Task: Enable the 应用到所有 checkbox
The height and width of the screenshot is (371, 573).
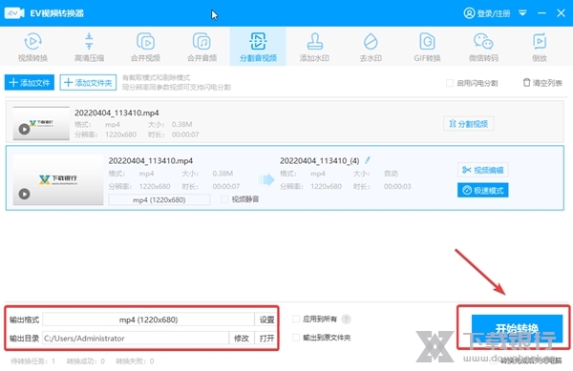Action: point(296,319)
